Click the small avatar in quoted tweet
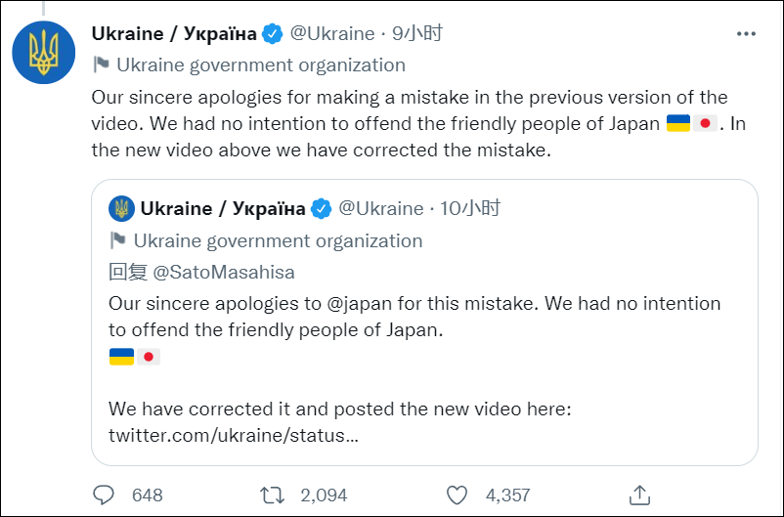The width and height of the screenshot is (784, 517). pyautogui.click(x=121, y=208)
